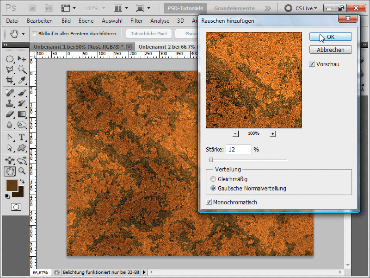Toggle the Vorschau checkbox
The height and width of the screenshot is (278, 370).
click(312, 64)
